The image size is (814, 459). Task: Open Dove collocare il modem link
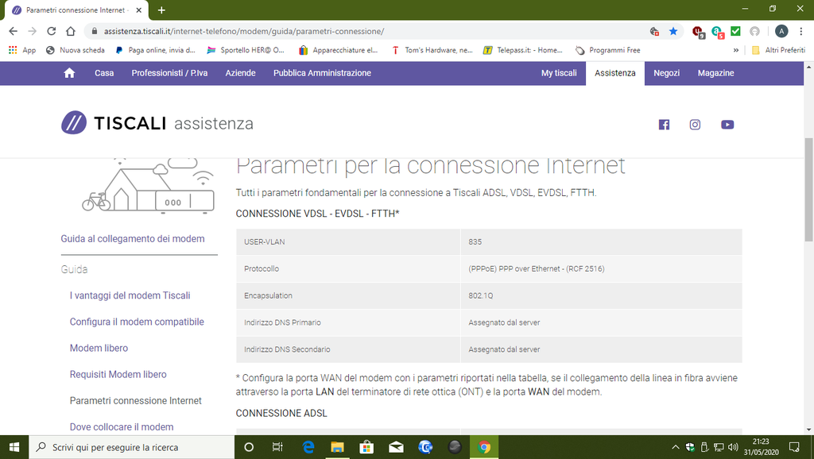(122, 427)
